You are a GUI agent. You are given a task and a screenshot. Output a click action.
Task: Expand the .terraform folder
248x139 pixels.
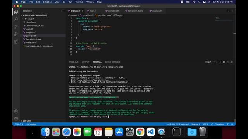[x=31, y=22]
